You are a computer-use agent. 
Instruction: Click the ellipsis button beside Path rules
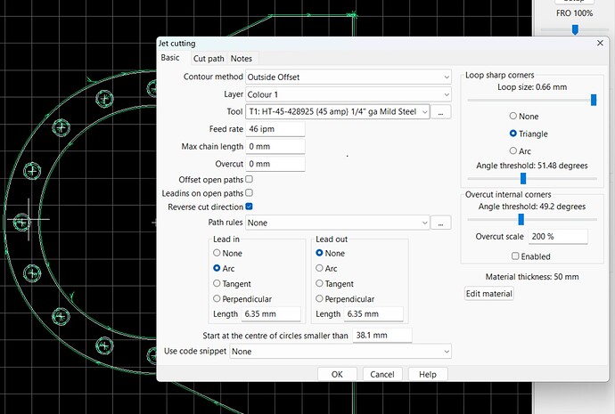(441, 223)
